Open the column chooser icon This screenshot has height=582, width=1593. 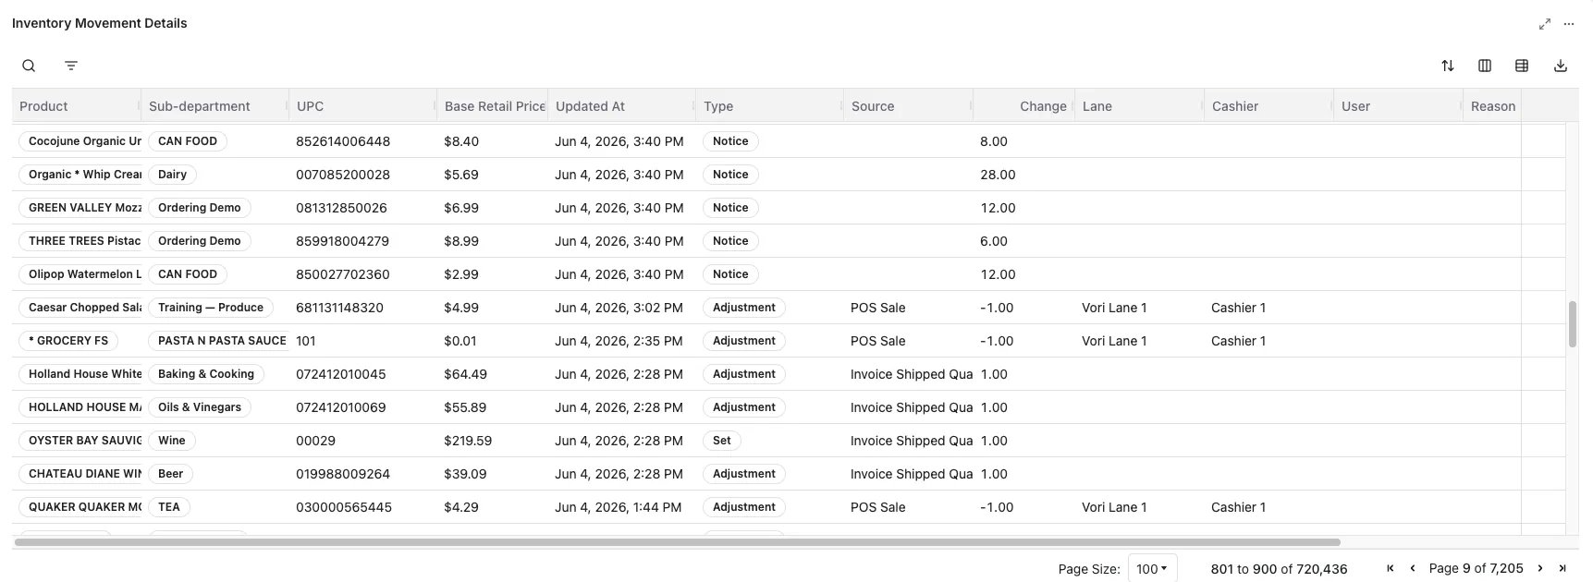click(1485, 66)
